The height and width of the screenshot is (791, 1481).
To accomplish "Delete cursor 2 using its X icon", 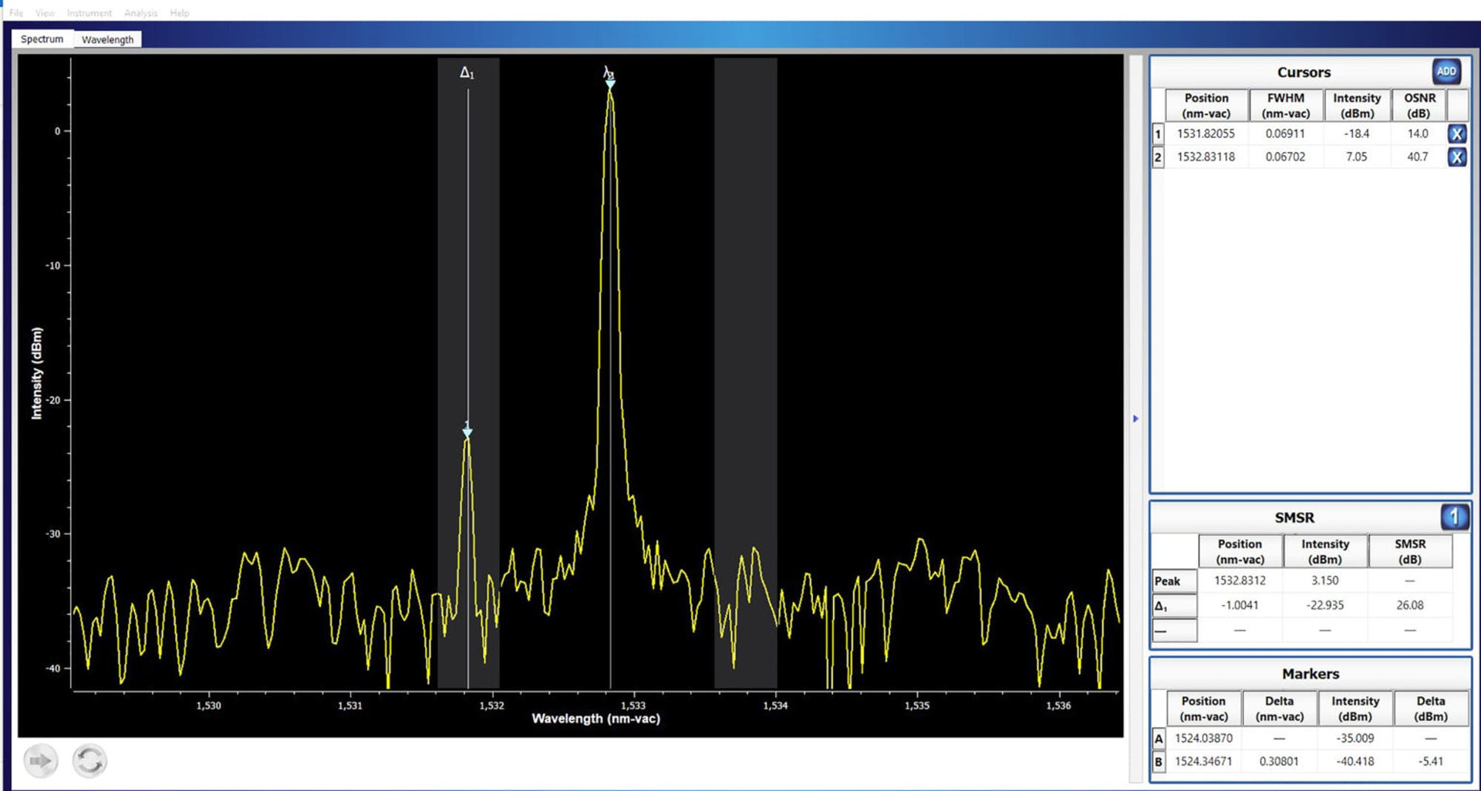I will click(x=1458, y=157).
